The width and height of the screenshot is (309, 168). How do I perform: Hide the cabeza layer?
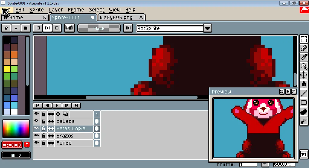(36, 121)
